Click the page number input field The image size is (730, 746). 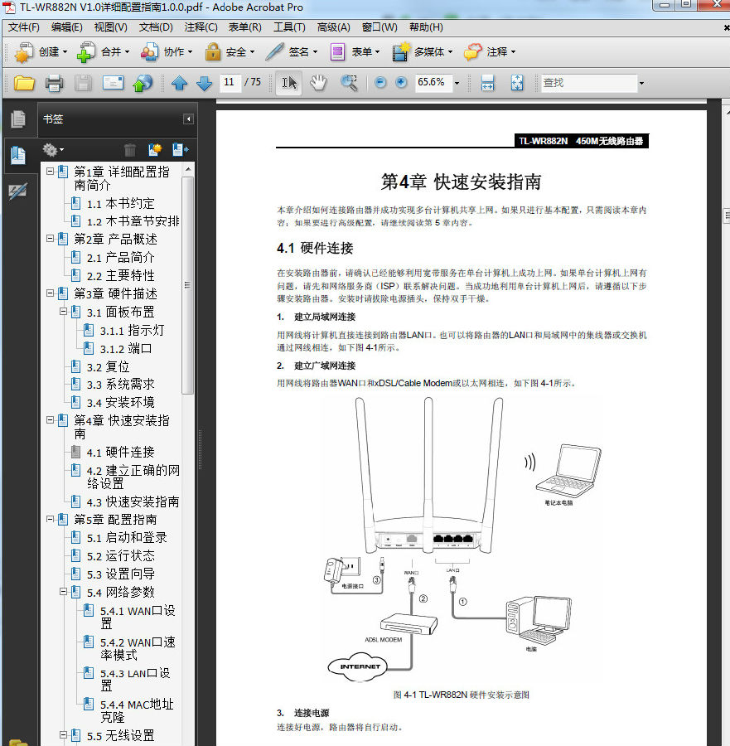230,83
